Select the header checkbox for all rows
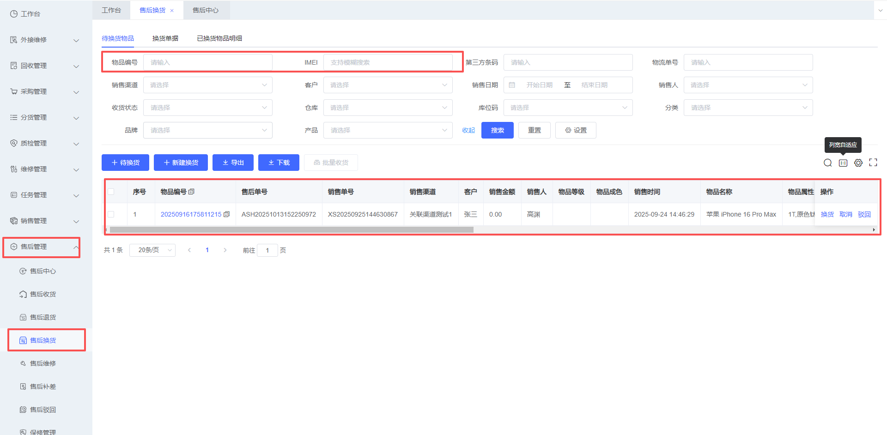The height and width of the screenshot is (435, 887). tap(111, 192)
